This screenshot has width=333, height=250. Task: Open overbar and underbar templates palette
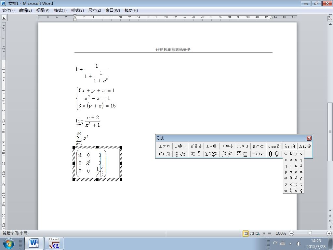tap(243, 154)
